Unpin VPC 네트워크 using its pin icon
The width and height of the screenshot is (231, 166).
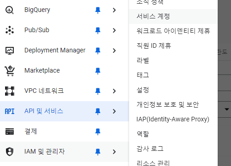click(98, 91)
